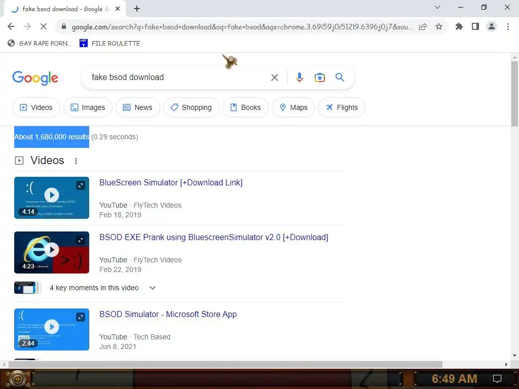Play the BlueScreen Simulator 4:14 video
Screen dimensions: 519x389
click(x=52, y=195)
